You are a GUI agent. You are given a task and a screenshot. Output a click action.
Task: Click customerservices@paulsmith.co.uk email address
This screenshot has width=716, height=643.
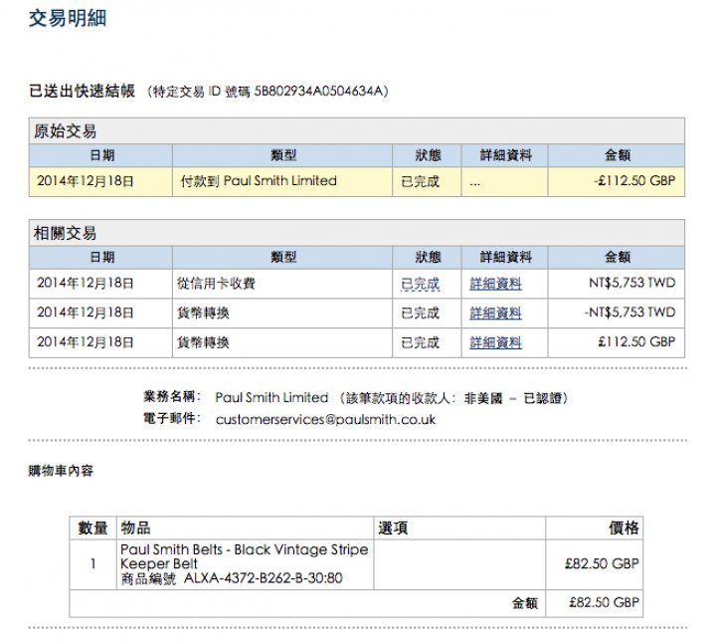pos(325,419)
